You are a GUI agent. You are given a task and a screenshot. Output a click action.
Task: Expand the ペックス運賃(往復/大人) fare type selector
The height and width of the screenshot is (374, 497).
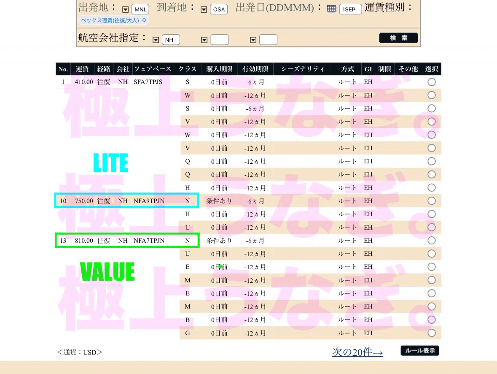pos(113,20)
